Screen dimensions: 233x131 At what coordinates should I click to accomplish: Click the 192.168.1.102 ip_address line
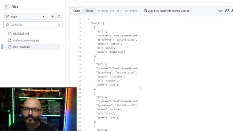(116, 72)
